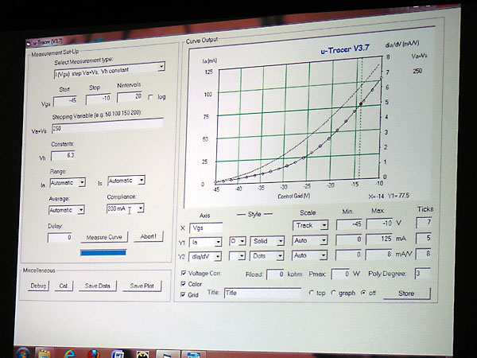This screenshot has height=358, width=477.
Task: Click the Windows Start button
Action: tap(23, 351)
